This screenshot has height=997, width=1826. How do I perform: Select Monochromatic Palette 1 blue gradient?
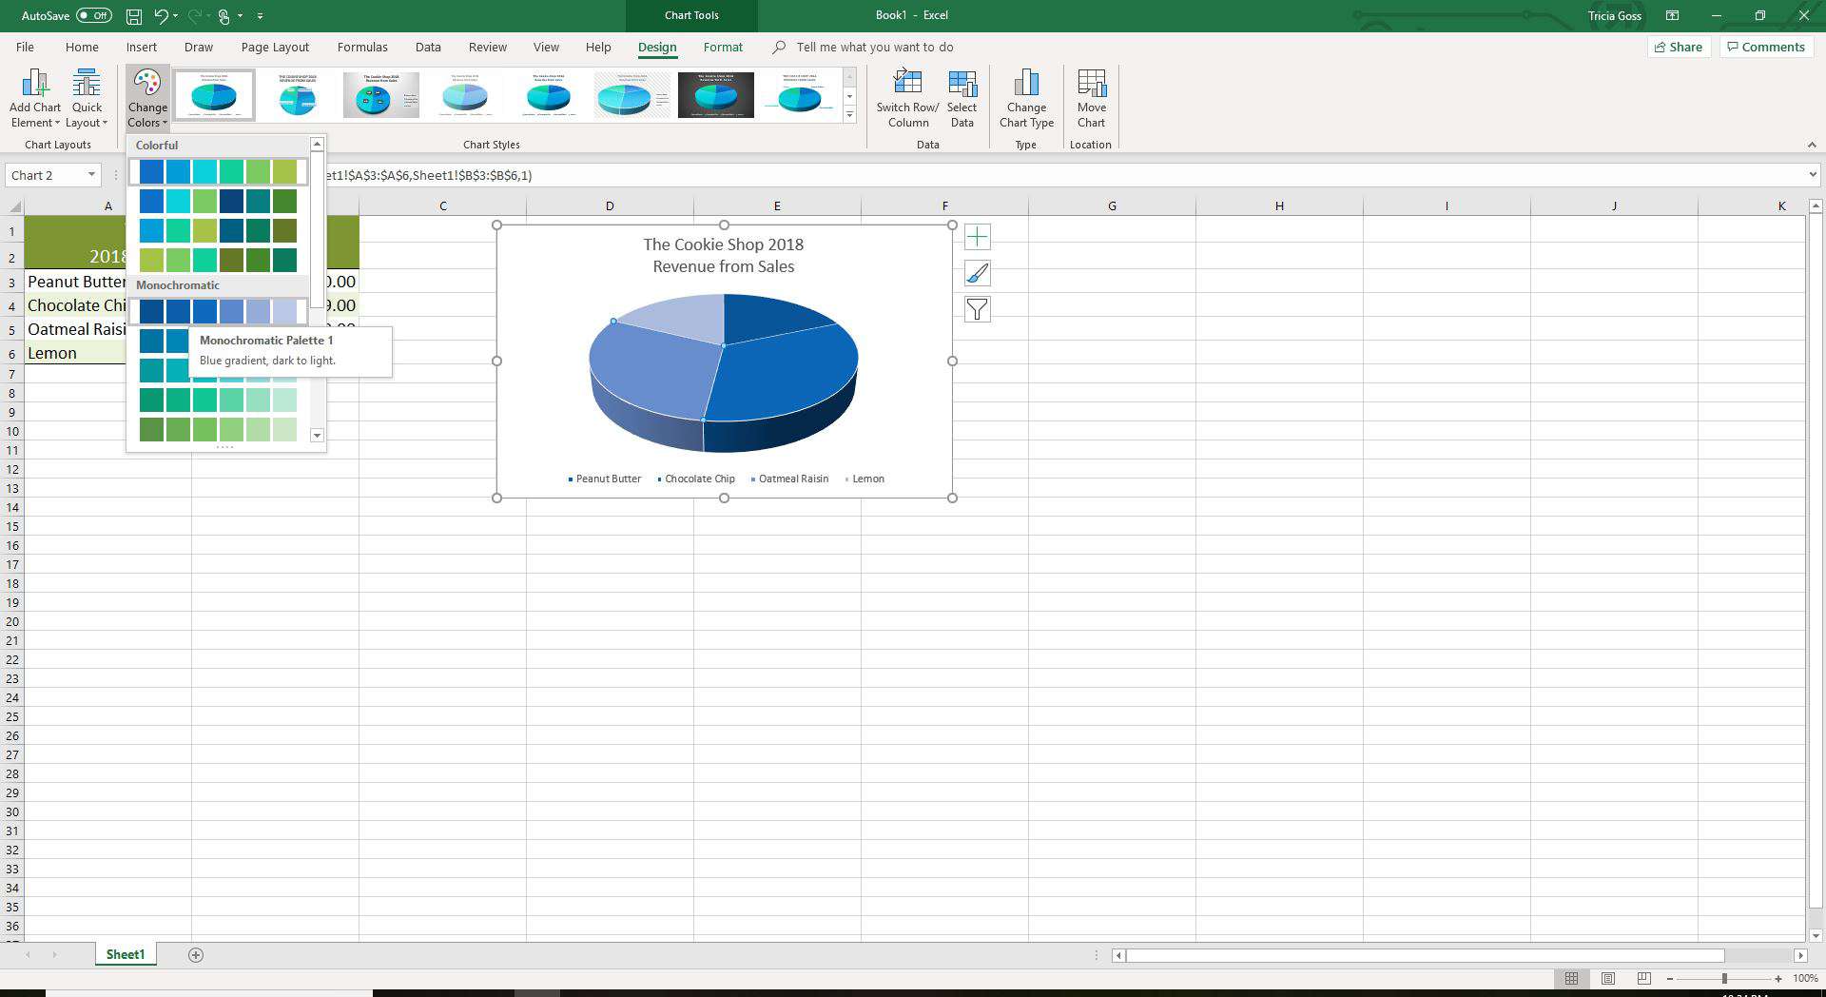[x=219, y=311]
